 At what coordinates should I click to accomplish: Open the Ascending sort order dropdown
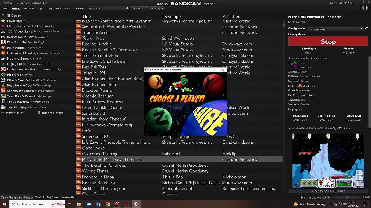(157, 8)
